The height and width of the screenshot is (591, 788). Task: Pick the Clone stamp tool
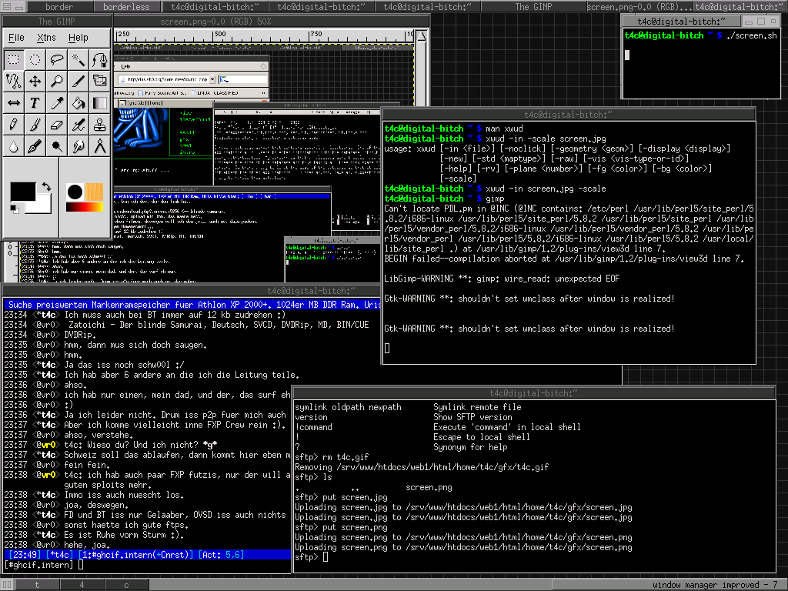[x=100, y=125]
